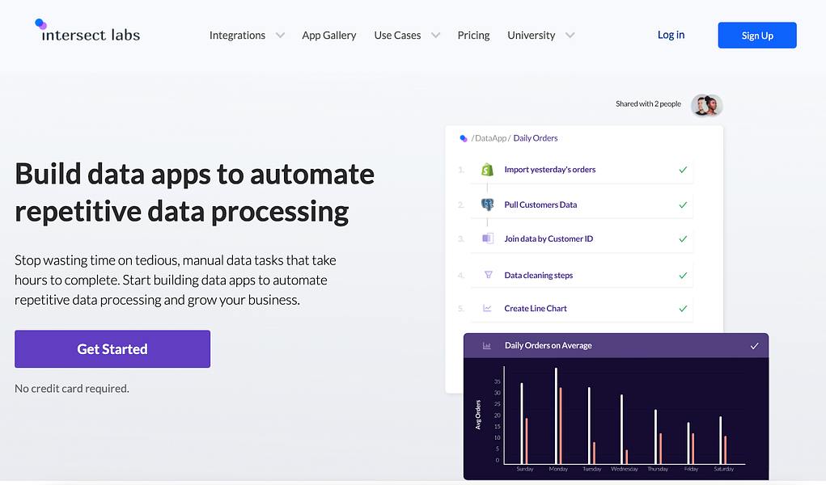Viewport: 826px width, 485px height.
Task: Click the Shopify icon in step one
Action: 487,170
